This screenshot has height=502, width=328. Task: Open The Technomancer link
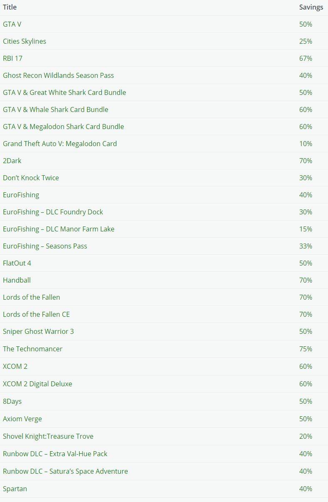tap(32, 349)
